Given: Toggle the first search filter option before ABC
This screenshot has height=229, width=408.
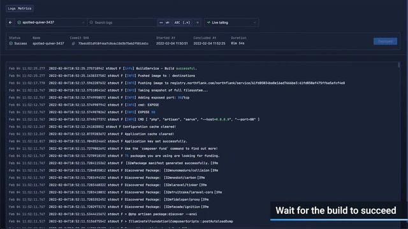Looking at the screenshot, I should tap(161, 23).
